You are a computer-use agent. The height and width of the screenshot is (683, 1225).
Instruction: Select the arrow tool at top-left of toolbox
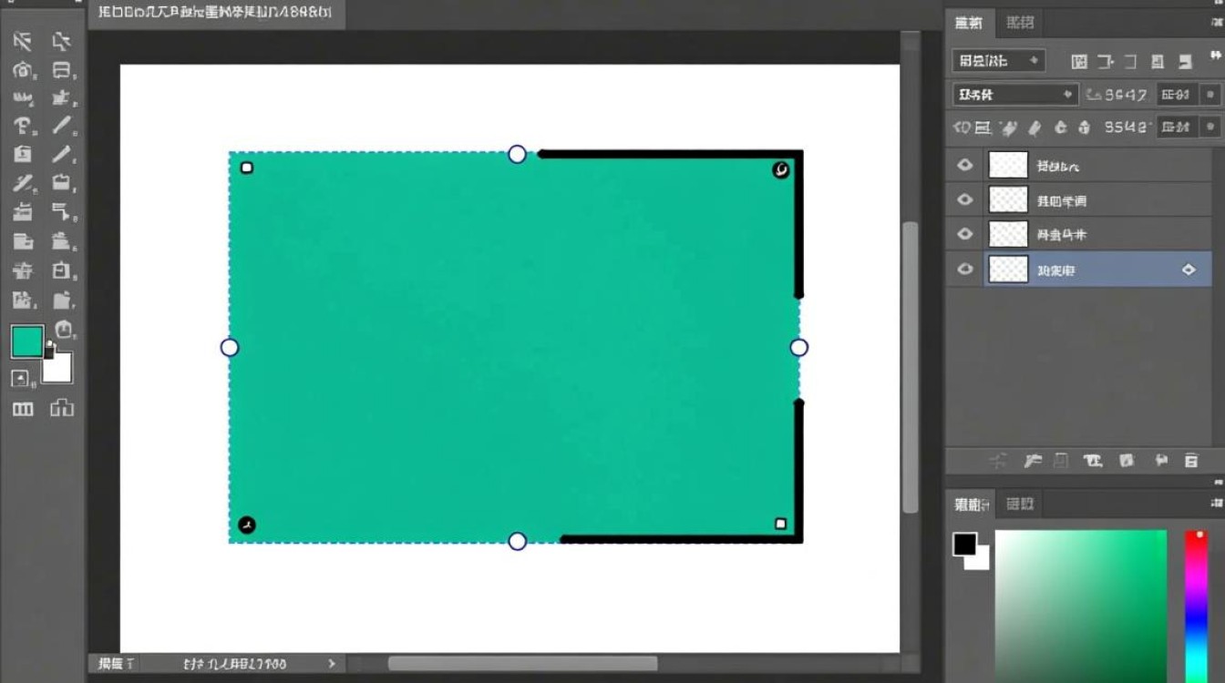click(22, 41)
